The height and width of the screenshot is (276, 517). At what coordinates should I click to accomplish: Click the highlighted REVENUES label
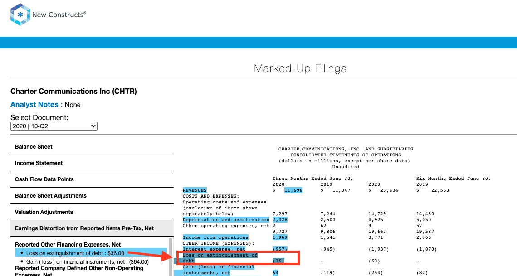click(x=195, y=190)
